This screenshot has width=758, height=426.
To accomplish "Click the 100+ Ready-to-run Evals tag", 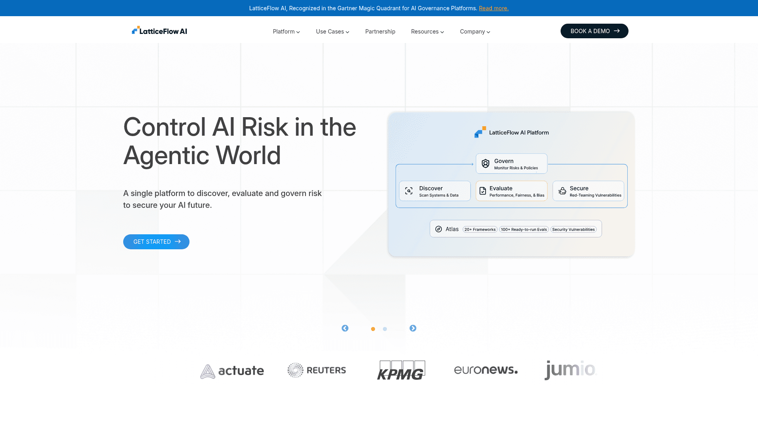I will (524, 230).
